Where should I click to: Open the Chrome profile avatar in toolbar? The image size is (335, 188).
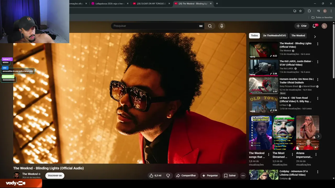[325, 11]
